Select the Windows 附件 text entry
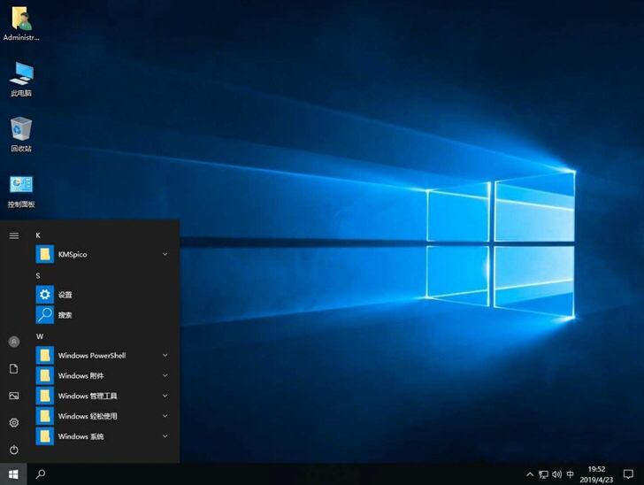The image size is (644, 485). tap(80, 375)
